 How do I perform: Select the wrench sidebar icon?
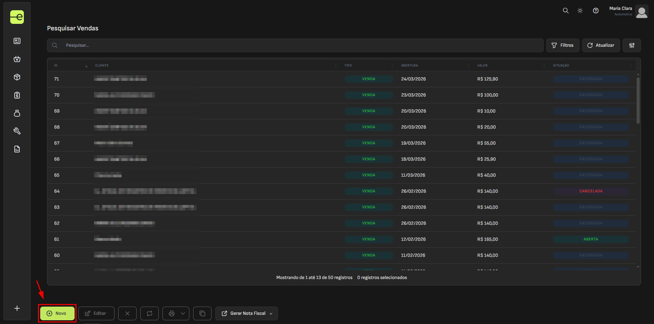pyautogui.click(x=17, y=131)
